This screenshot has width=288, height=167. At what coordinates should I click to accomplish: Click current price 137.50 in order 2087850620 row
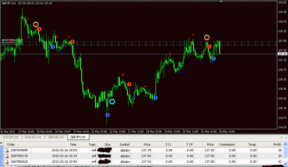(209, 161)
